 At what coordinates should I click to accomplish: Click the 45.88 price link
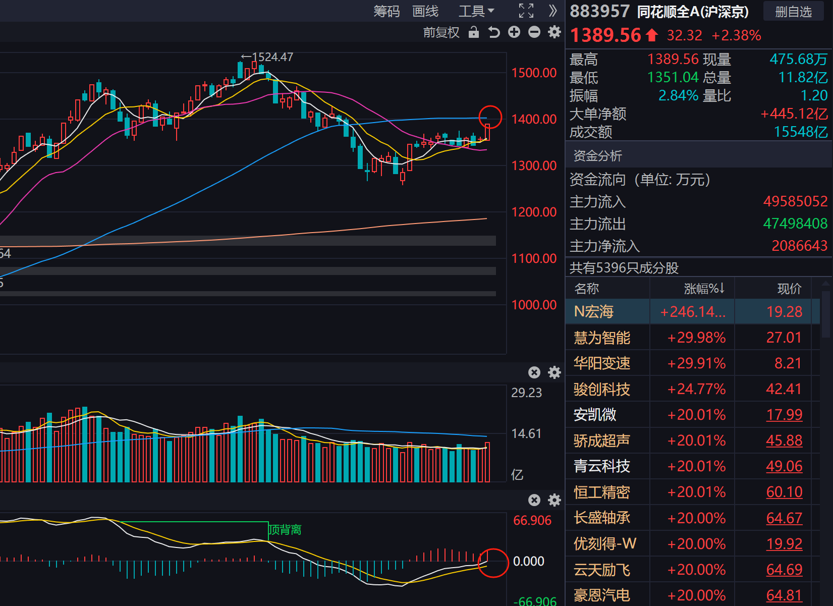pyautogui.click(x=784, y=440)
